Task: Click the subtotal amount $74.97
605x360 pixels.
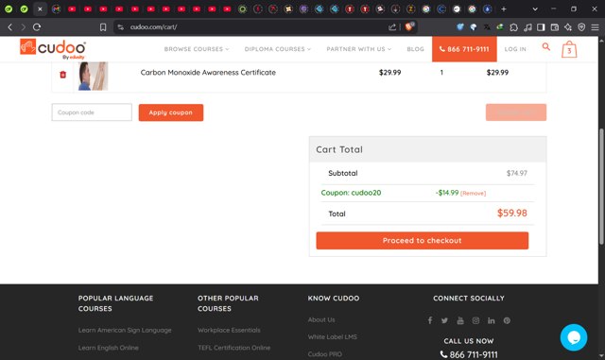Action: (517, 173)
